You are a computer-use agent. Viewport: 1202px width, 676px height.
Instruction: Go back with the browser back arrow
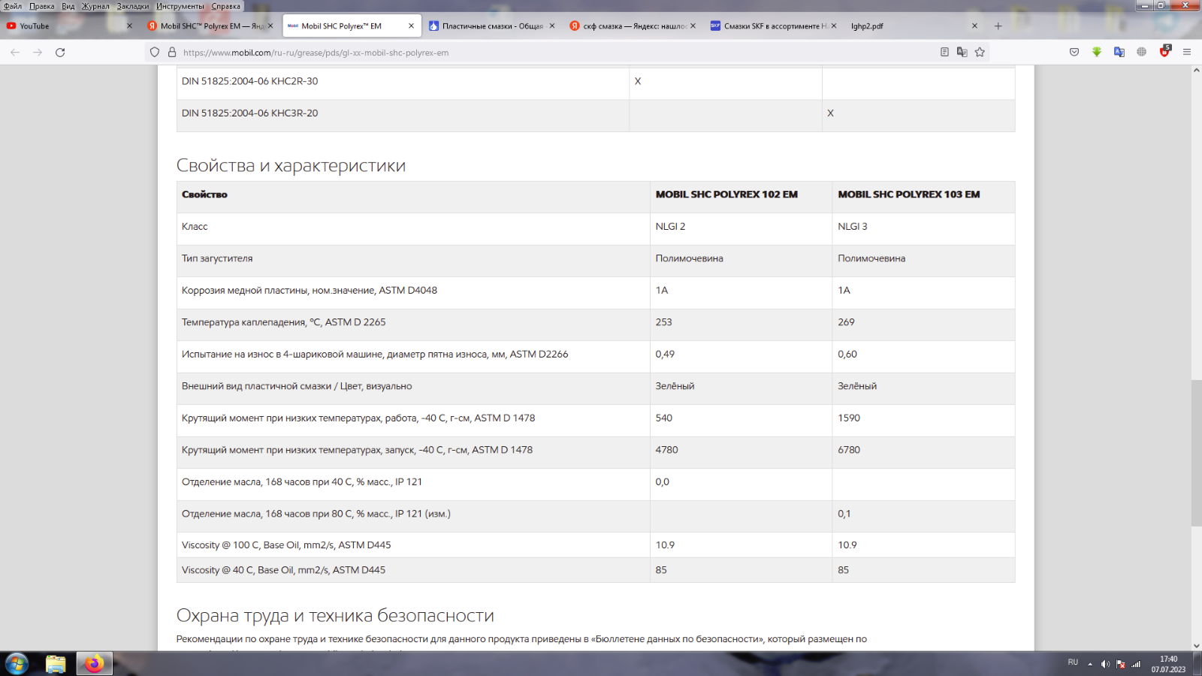(15, 53)
